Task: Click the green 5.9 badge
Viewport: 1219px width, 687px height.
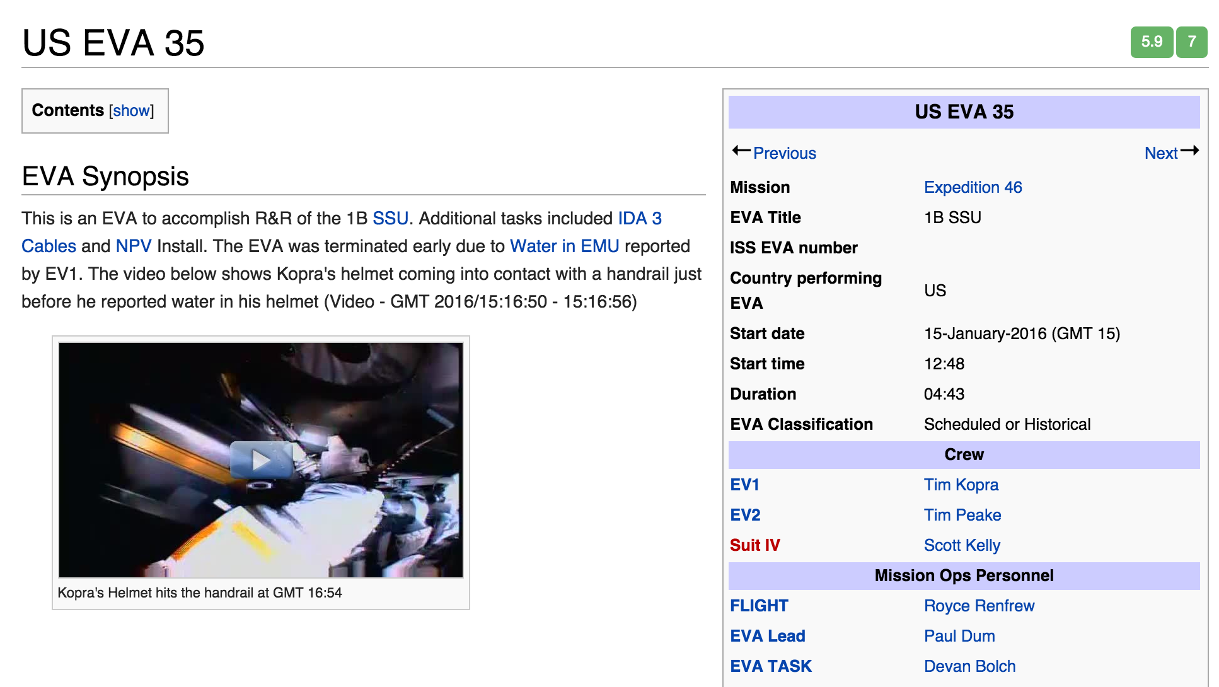Action: tap(1152, 42)
